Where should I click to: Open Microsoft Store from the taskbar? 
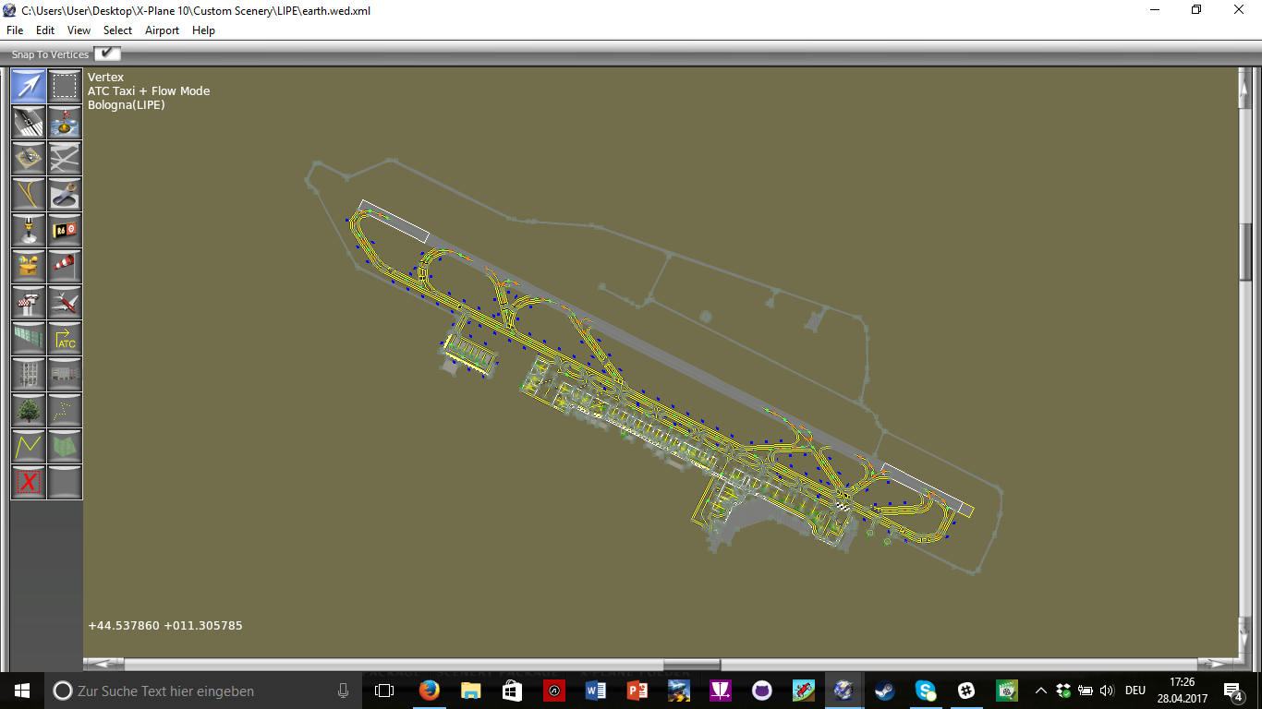(x=512, y=691)
